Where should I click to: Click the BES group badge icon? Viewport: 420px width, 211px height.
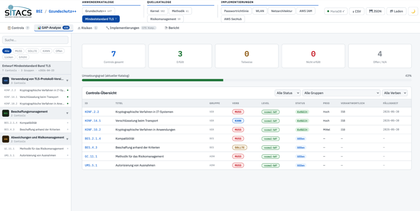click(6, 113)
